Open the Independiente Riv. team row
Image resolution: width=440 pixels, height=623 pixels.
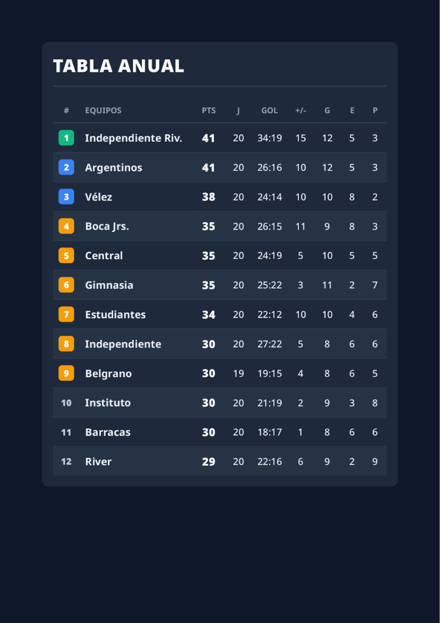(x=220, y=138)
